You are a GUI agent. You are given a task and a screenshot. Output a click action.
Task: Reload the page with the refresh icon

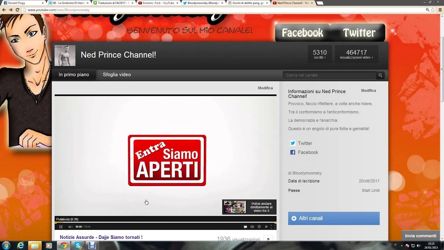(17, 10)
